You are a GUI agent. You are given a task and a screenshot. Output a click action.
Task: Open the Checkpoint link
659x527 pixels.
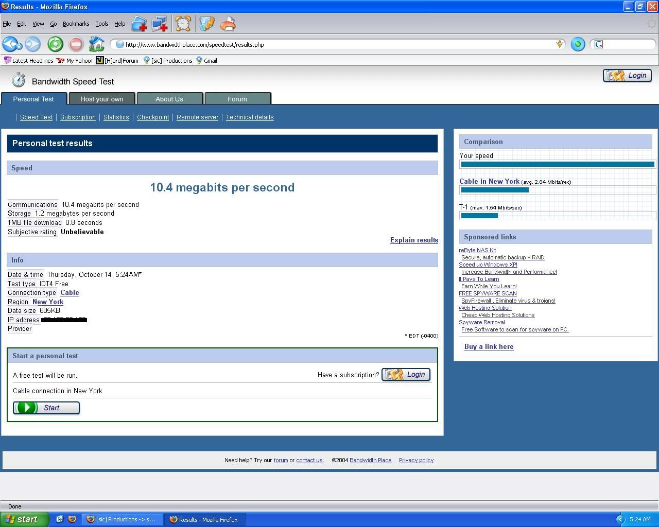(x=153, y=117)
